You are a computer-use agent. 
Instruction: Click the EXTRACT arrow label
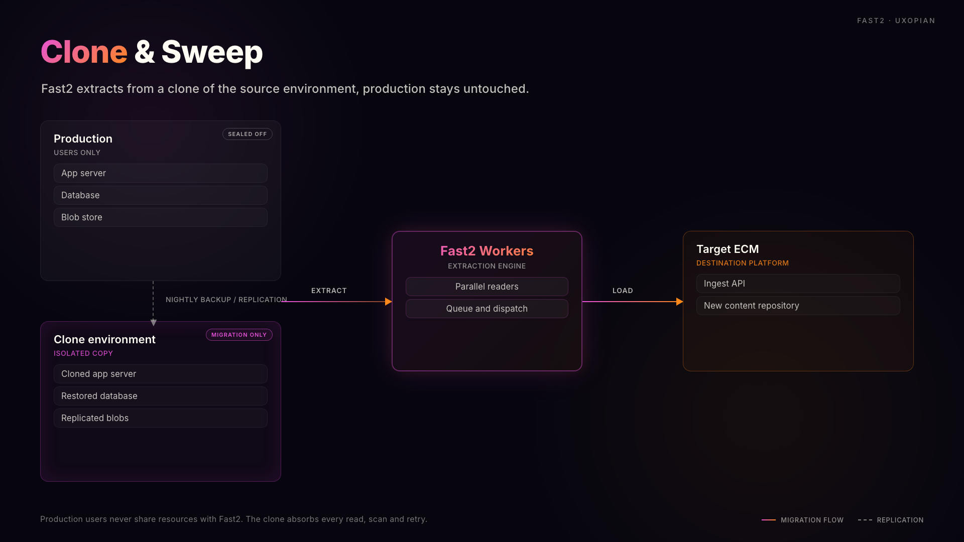point(329,291)
